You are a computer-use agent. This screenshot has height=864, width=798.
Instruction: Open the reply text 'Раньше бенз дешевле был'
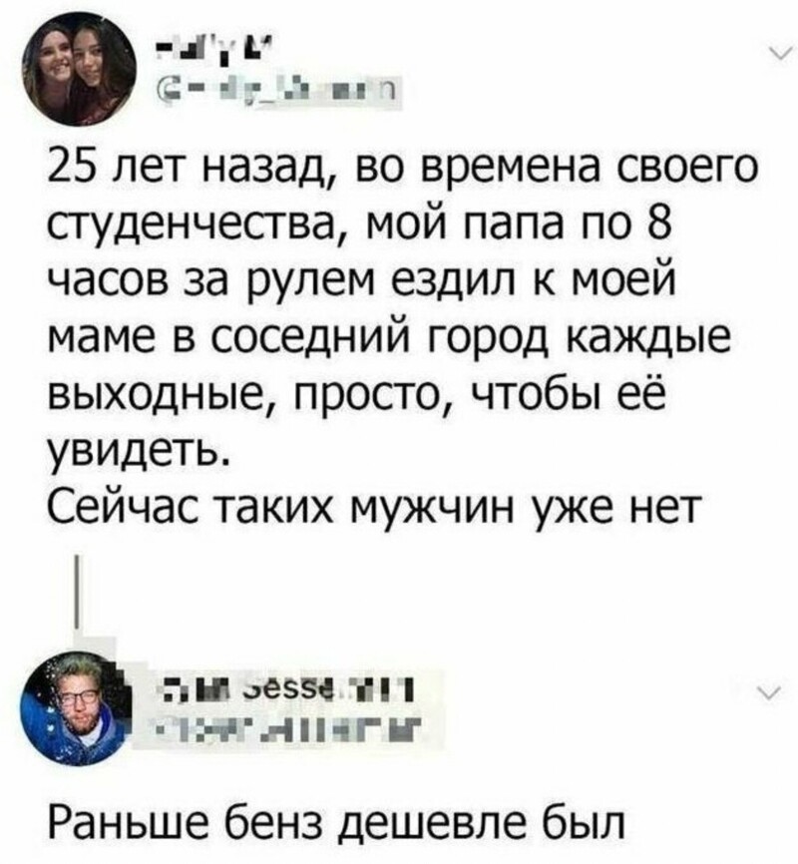click(335, 825)
